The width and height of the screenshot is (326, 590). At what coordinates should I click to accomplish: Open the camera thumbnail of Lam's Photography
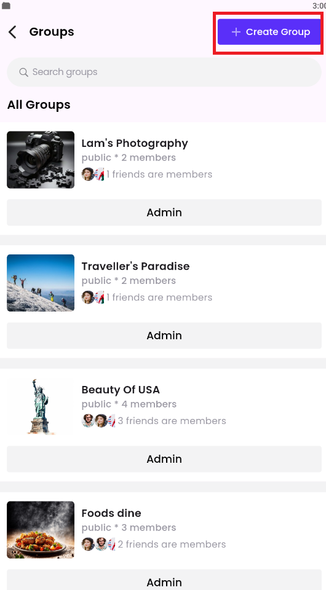click(x=41, y=160)
